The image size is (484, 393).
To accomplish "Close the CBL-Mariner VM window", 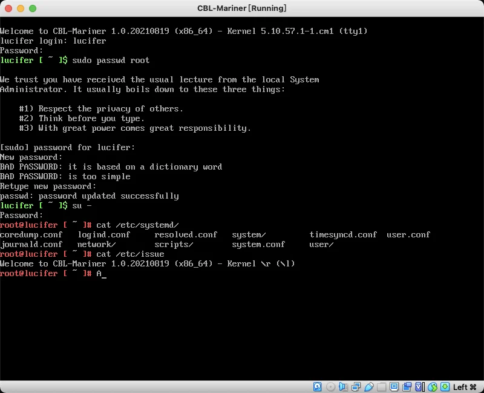I will pyautogui.click(x=8, y=8).
